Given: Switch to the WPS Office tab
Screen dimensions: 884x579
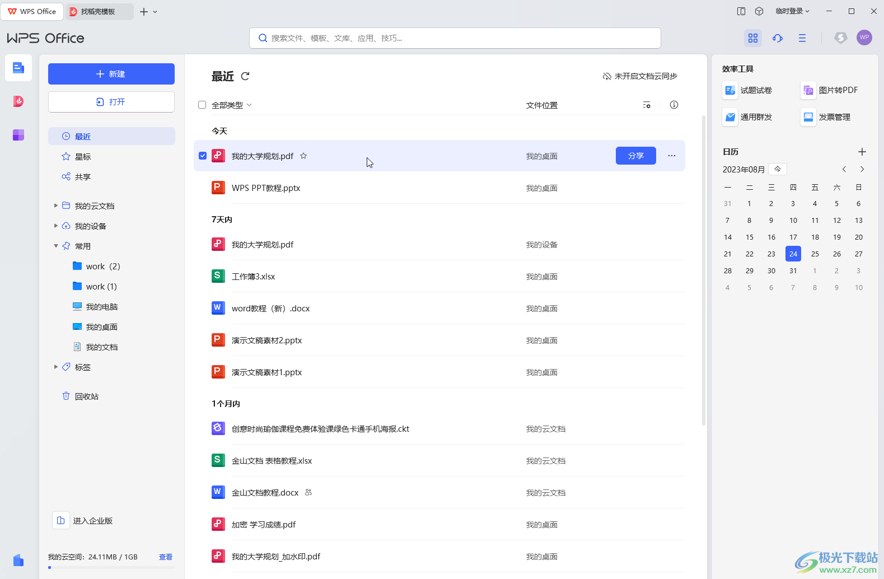Looking at the screenshot, I should click(x=32, y=11).
